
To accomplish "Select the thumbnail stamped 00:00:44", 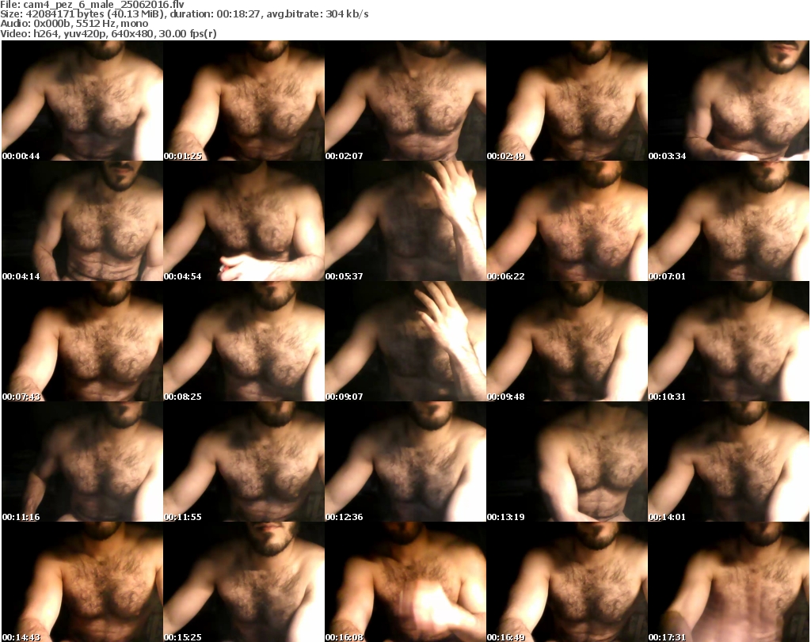I will (82, 101).
